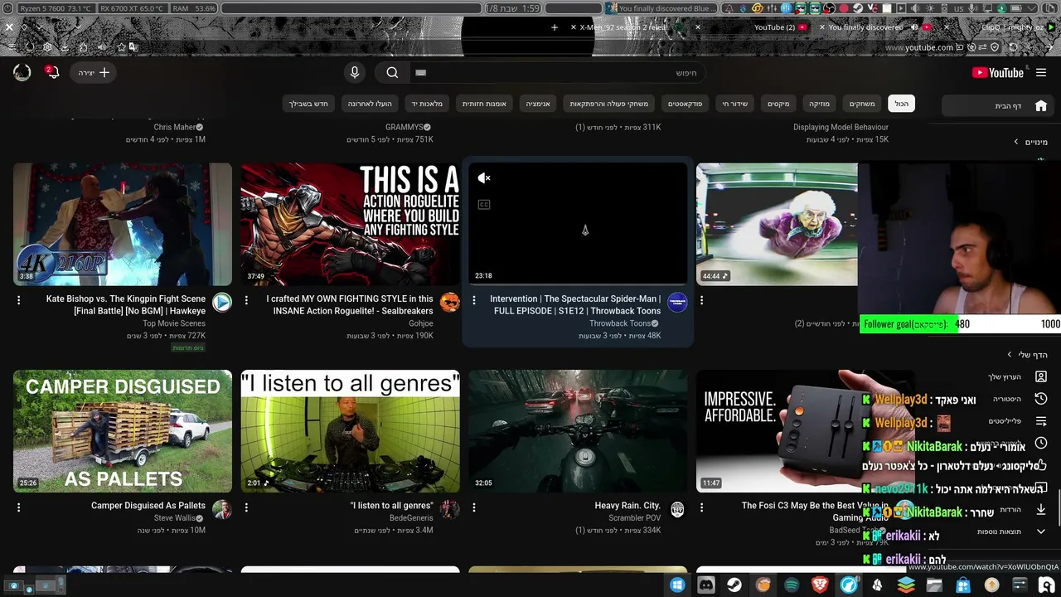This screenshot has width=1061, height=597.
Task: Open 'Heavy Rain. City.' video title
Action: point(627,506)
